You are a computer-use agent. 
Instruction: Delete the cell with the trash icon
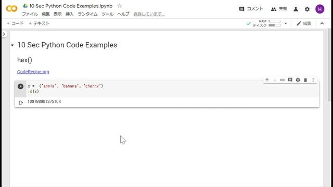[305, 80]
